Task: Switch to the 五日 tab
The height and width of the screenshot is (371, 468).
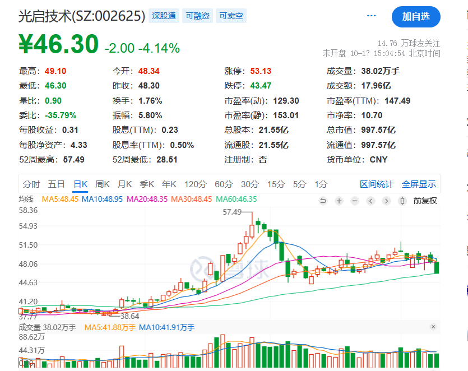Action: [x=57, y=184]
